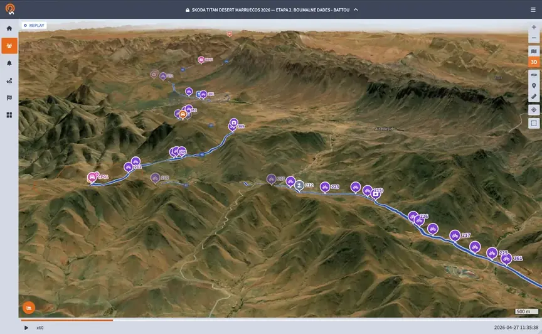Select rider marker 217

pos(455,235)
